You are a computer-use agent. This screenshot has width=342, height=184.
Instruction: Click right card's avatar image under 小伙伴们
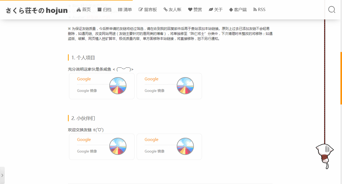[185, 146]
